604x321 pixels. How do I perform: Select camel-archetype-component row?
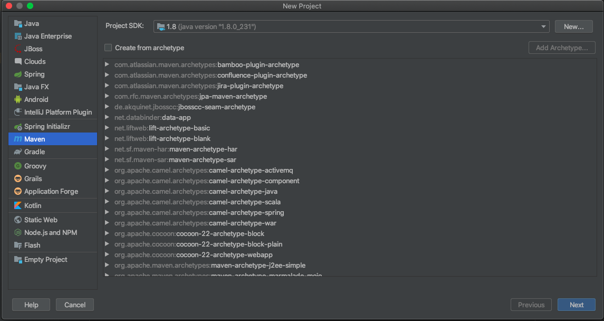350,181
